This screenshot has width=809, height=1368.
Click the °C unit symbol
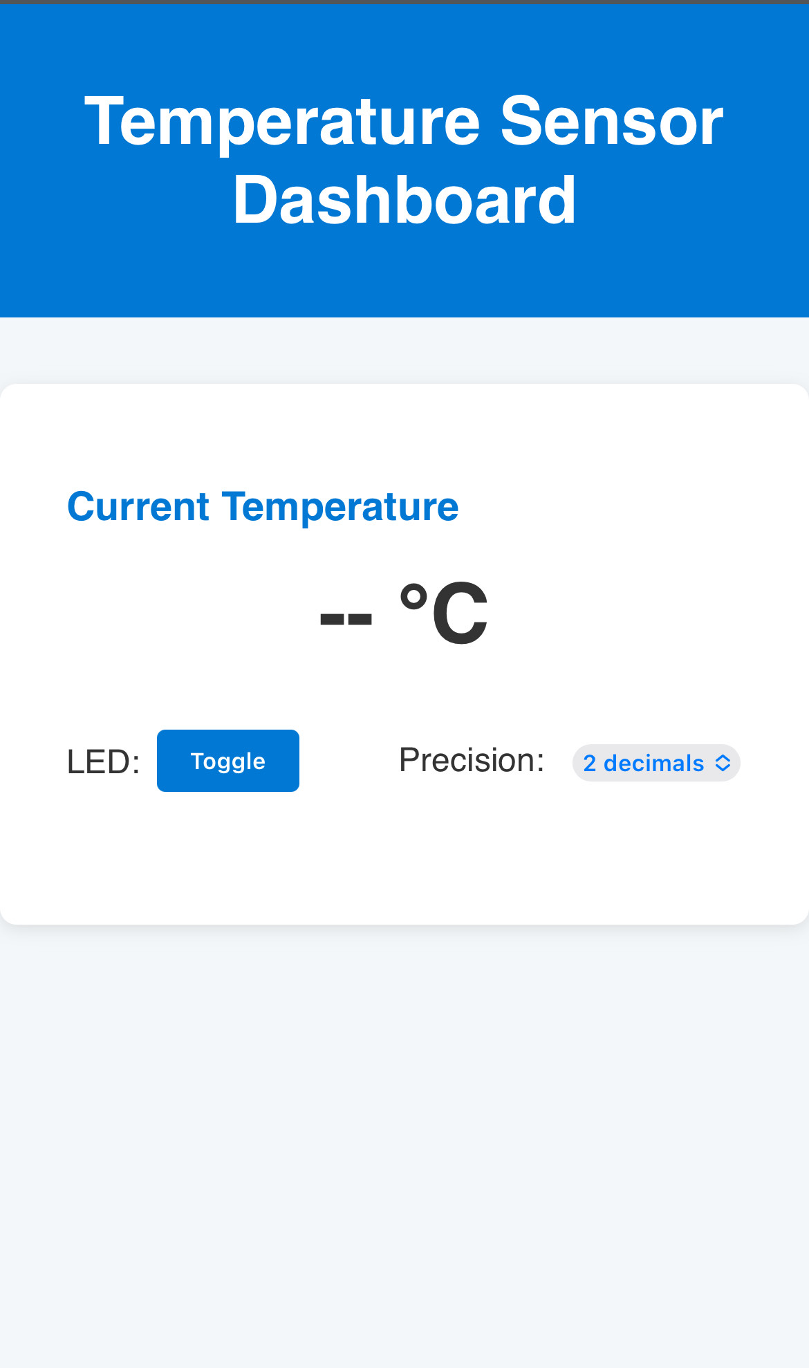coord(444,613)
